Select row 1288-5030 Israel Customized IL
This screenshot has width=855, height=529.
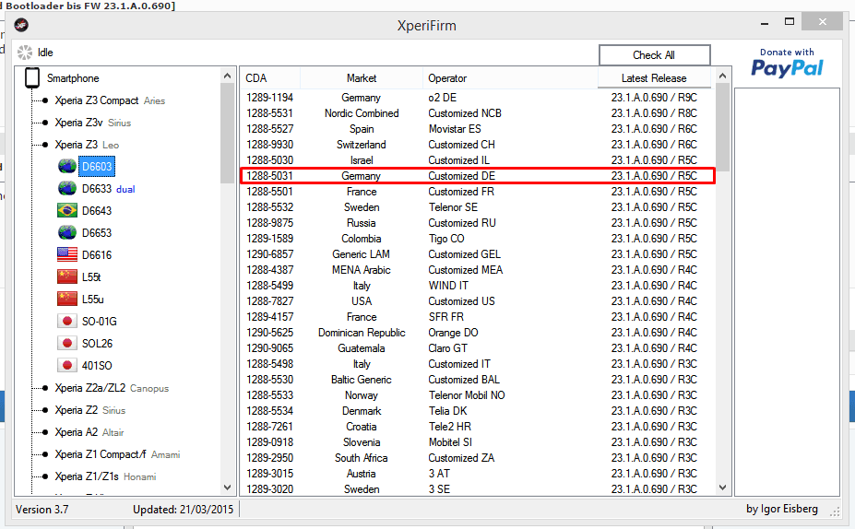tap(477, 160)
